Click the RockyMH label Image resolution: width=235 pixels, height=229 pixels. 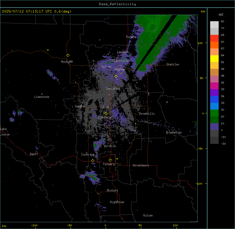(67, 62)
